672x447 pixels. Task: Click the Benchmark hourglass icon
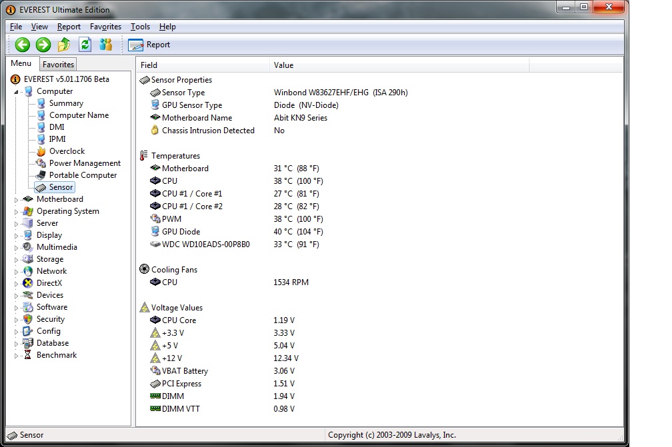[28, 355]
